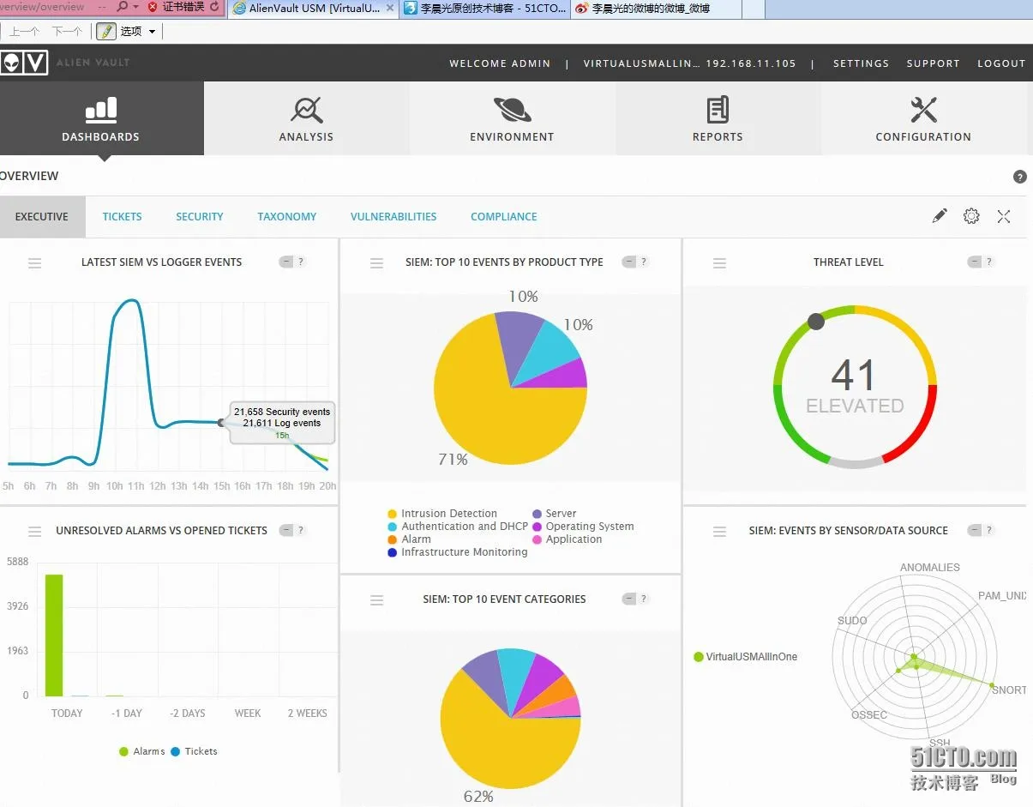Click the address bar search magnifier

122,7
